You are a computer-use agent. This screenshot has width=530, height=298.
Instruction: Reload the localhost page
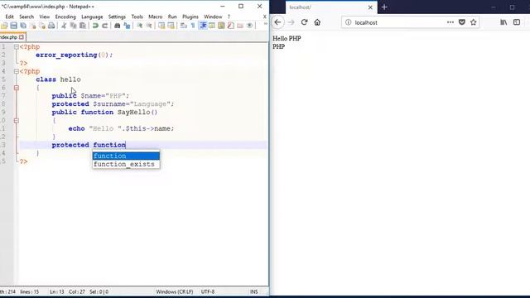click(x=304, y=22)
